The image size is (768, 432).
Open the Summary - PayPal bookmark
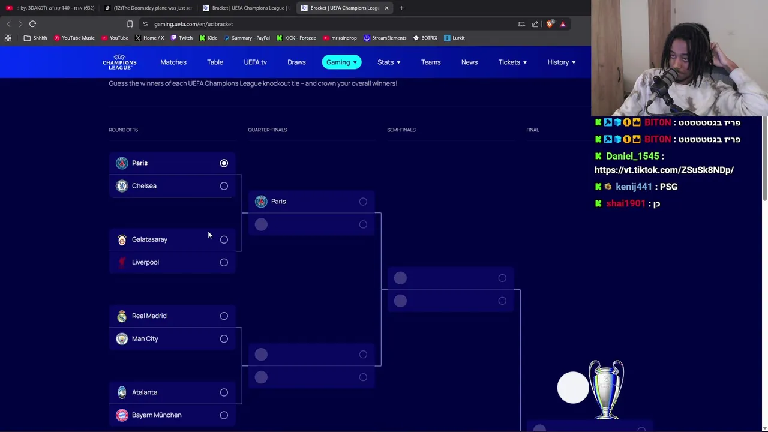[x=247, y=38]
